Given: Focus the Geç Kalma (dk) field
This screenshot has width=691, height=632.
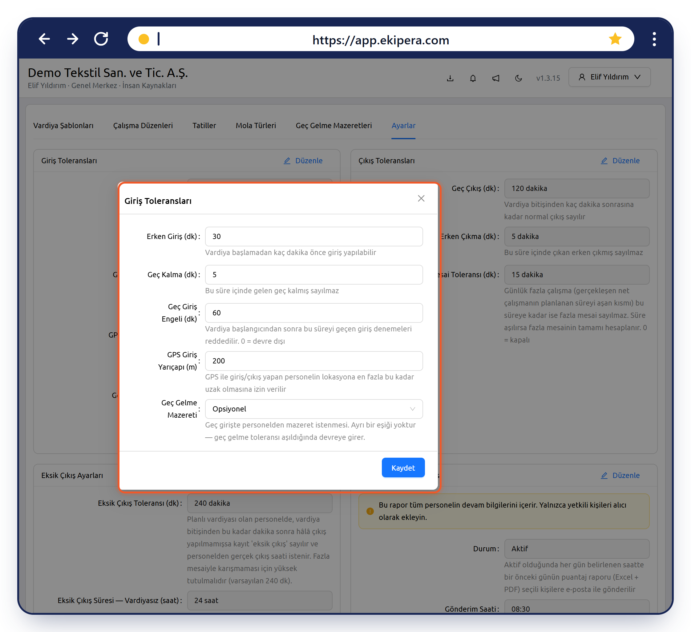Looking at the screenshot, I should [313, 274].
